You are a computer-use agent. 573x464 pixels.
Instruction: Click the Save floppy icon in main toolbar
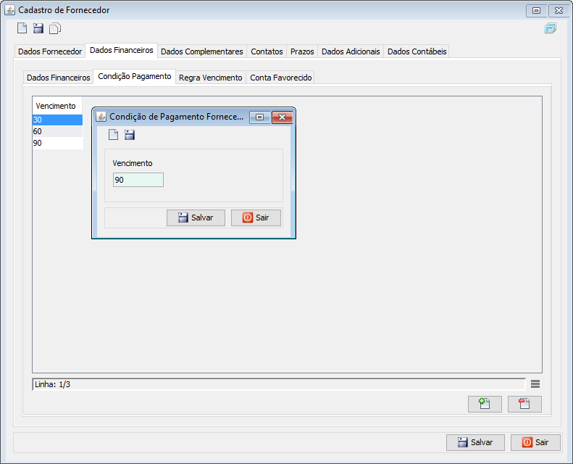[38, 29]
